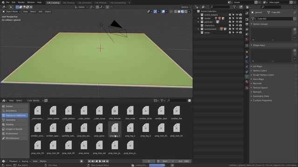Viewport: 298px width, 167px height.
Task: Add a new vertex group
Action: (x=295, y=29)
